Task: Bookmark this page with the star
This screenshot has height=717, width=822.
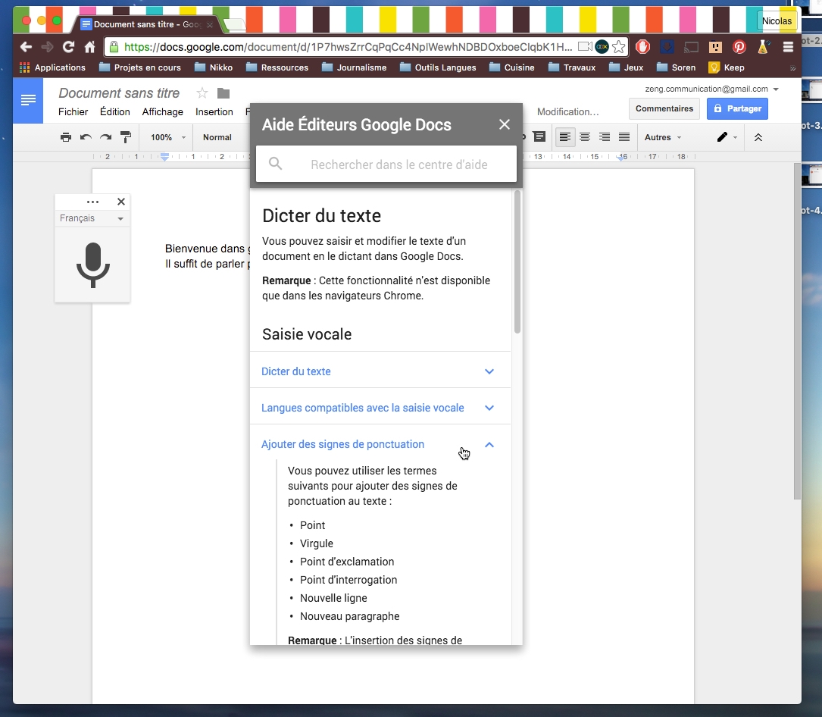Action: click(619, 47)
